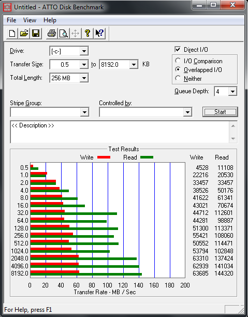The height and width of the screenshot is (317, 248).
Task: Click the description box scroll down arrow
Action: click(x=233, y=139)
